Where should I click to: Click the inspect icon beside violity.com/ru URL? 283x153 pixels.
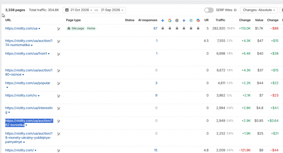tap(59, 96)
